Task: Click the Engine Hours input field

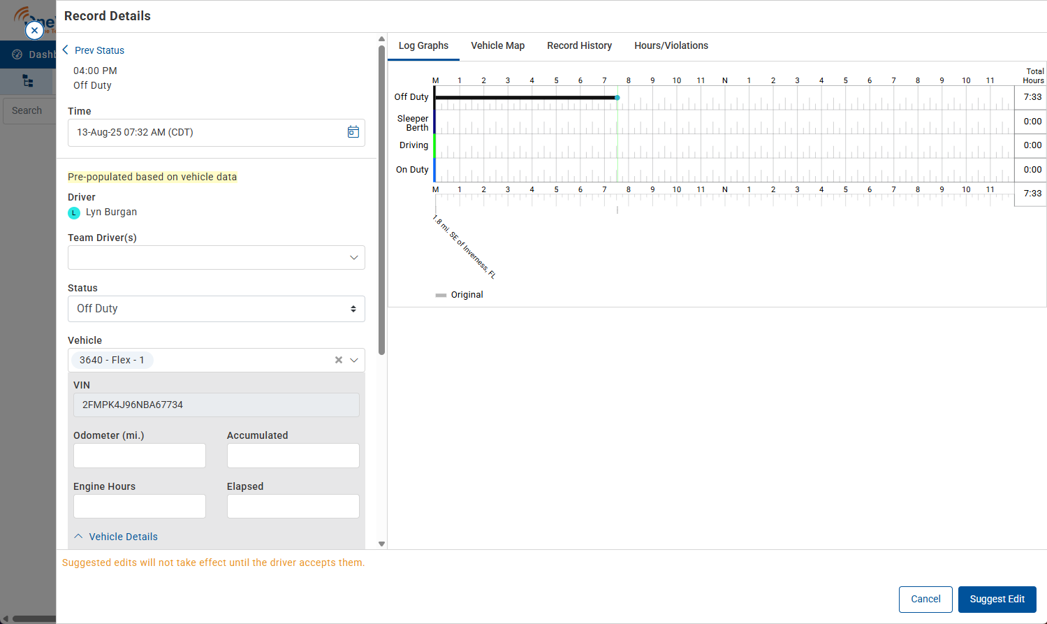Action: click(x=140, y=506)
